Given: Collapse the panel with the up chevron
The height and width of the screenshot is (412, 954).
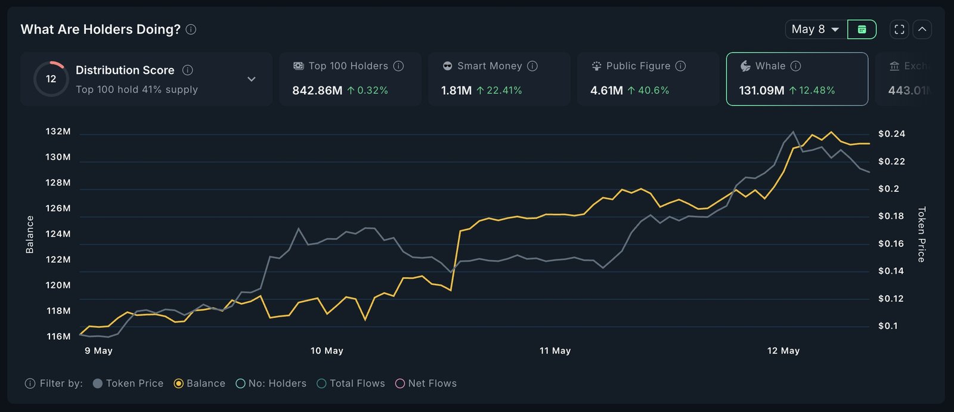Looking at the screenshot, I should [x=922, y=29].
